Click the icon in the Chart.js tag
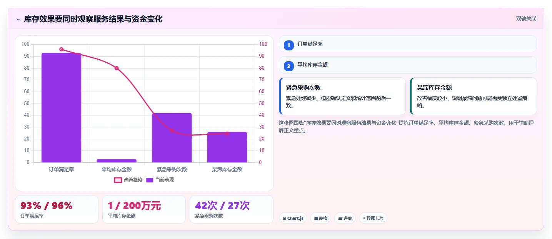This screenshot has width=552, height=239. point(284,218)
